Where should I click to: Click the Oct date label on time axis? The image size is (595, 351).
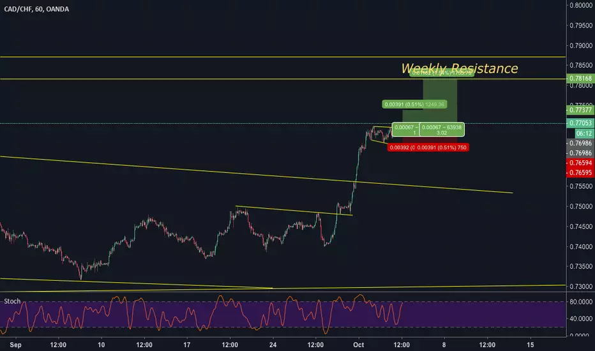(x=359, y=345)
